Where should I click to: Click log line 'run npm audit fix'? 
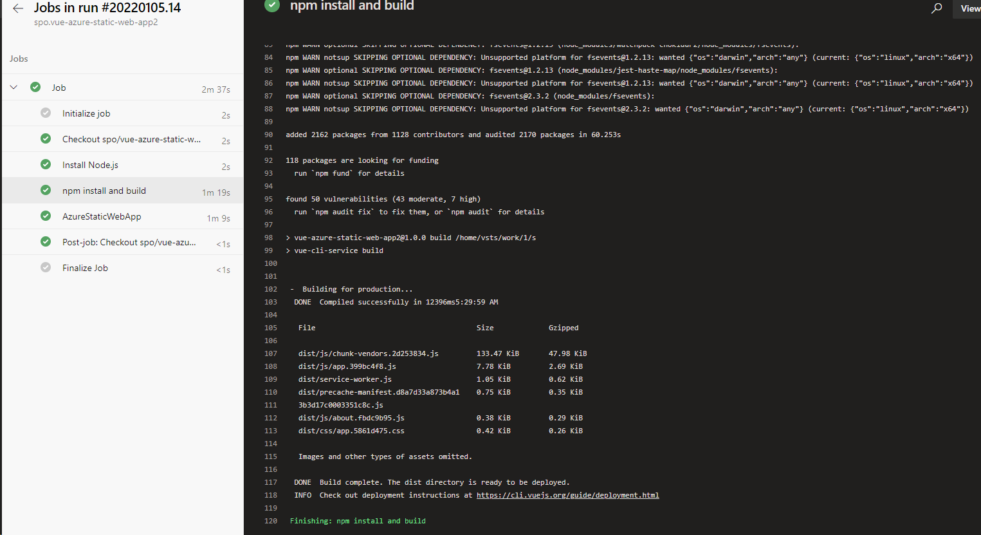click(419, 212)
